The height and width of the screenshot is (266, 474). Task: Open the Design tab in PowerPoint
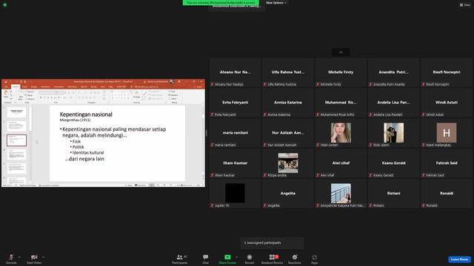tap(34, 87)
